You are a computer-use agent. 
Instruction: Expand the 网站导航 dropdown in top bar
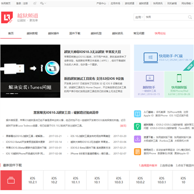pyautogui.click(x=188, y=3)
